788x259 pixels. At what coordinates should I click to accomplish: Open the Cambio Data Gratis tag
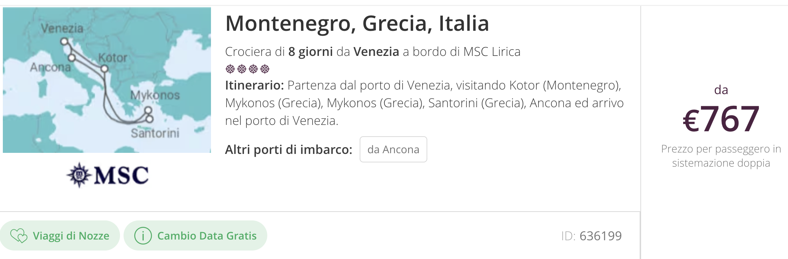point(195,236)
